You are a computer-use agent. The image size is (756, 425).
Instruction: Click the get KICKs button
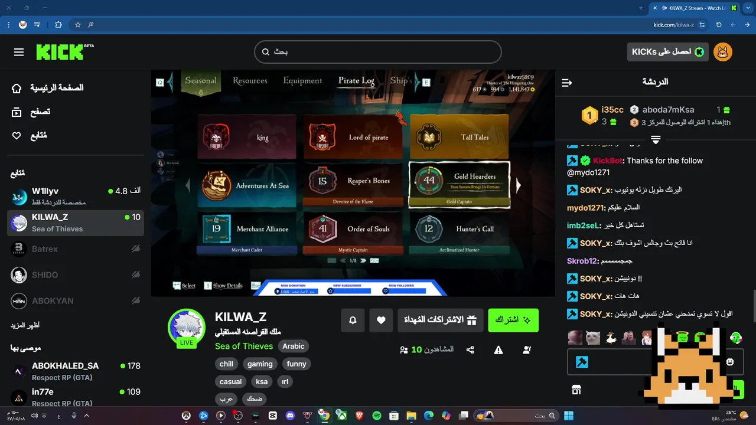[668, 52]
